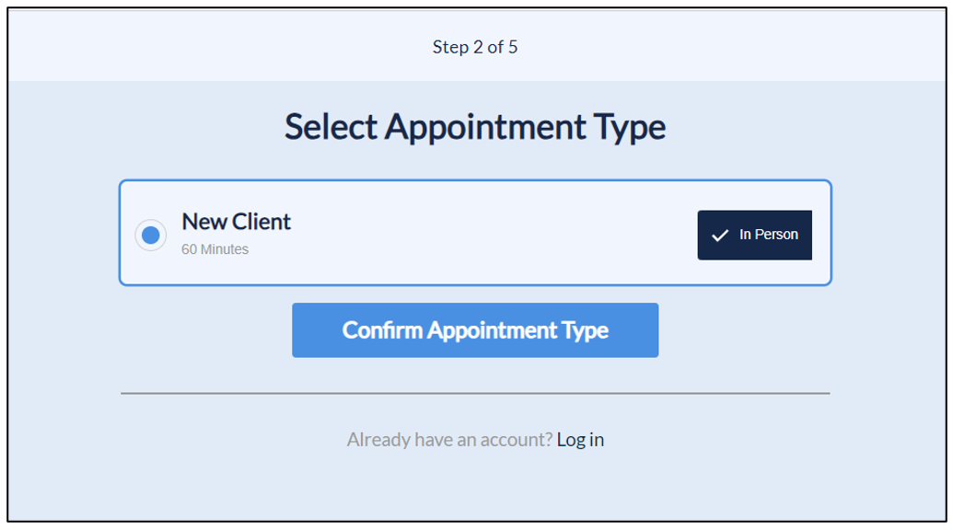Select the New Client radio button
The height and width of the screenshot is (530, 953).
[x=151, y=236]
